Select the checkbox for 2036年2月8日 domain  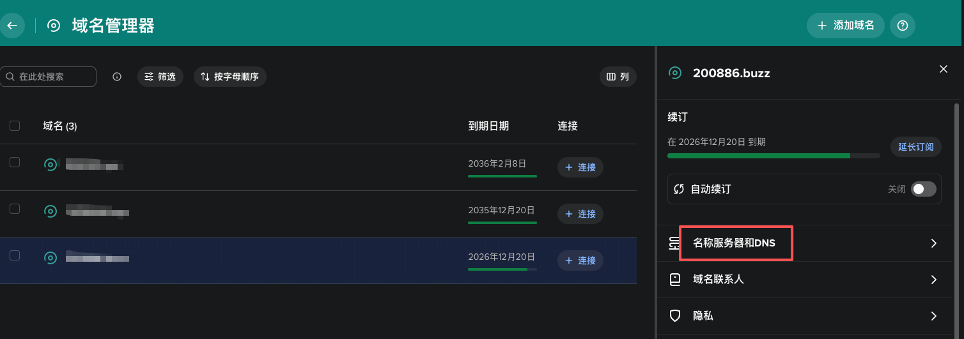[15, 162]
